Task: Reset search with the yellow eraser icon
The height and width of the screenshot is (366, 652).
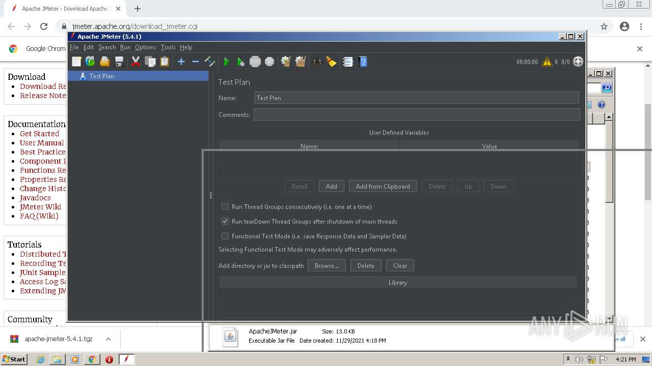Action: (x=332, y=62)
